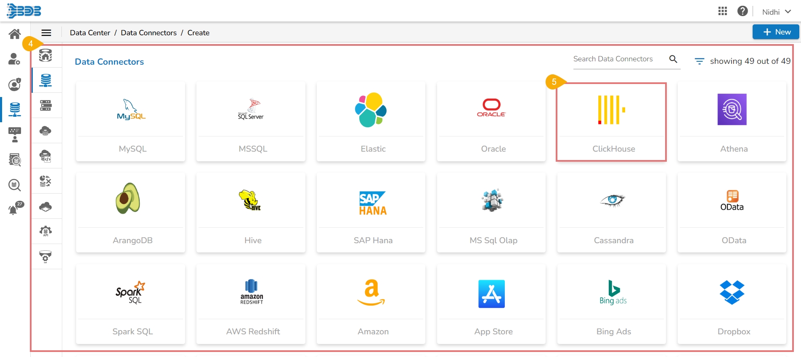Open the AWS Redshift connector card
Viewport: 801px width, 357px height.
(x=251, y=304)
